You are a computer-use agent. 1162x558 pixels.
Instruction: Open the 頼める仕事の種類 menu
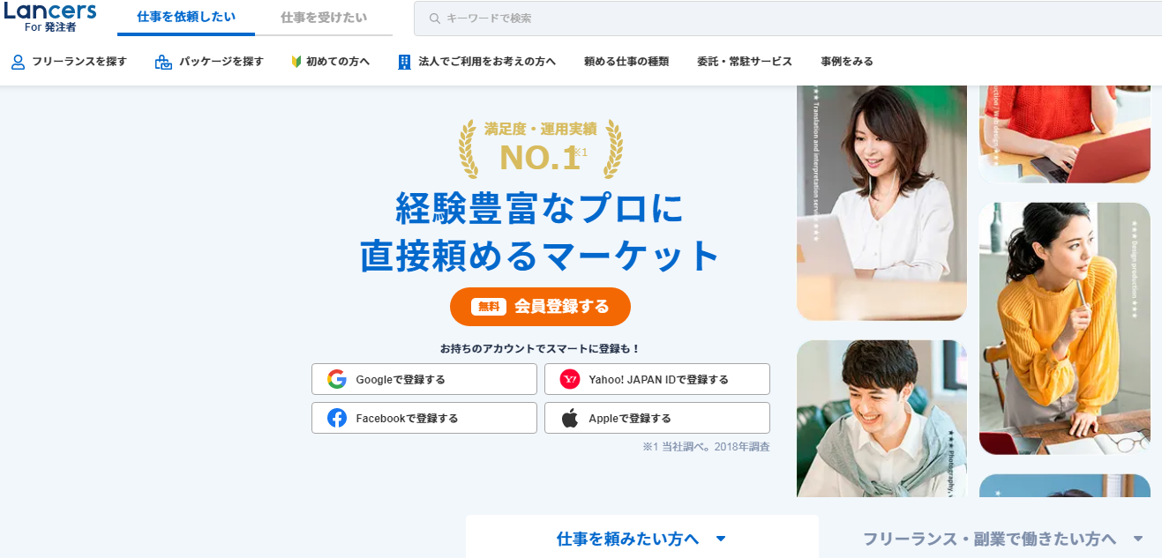tap(626, 62)
